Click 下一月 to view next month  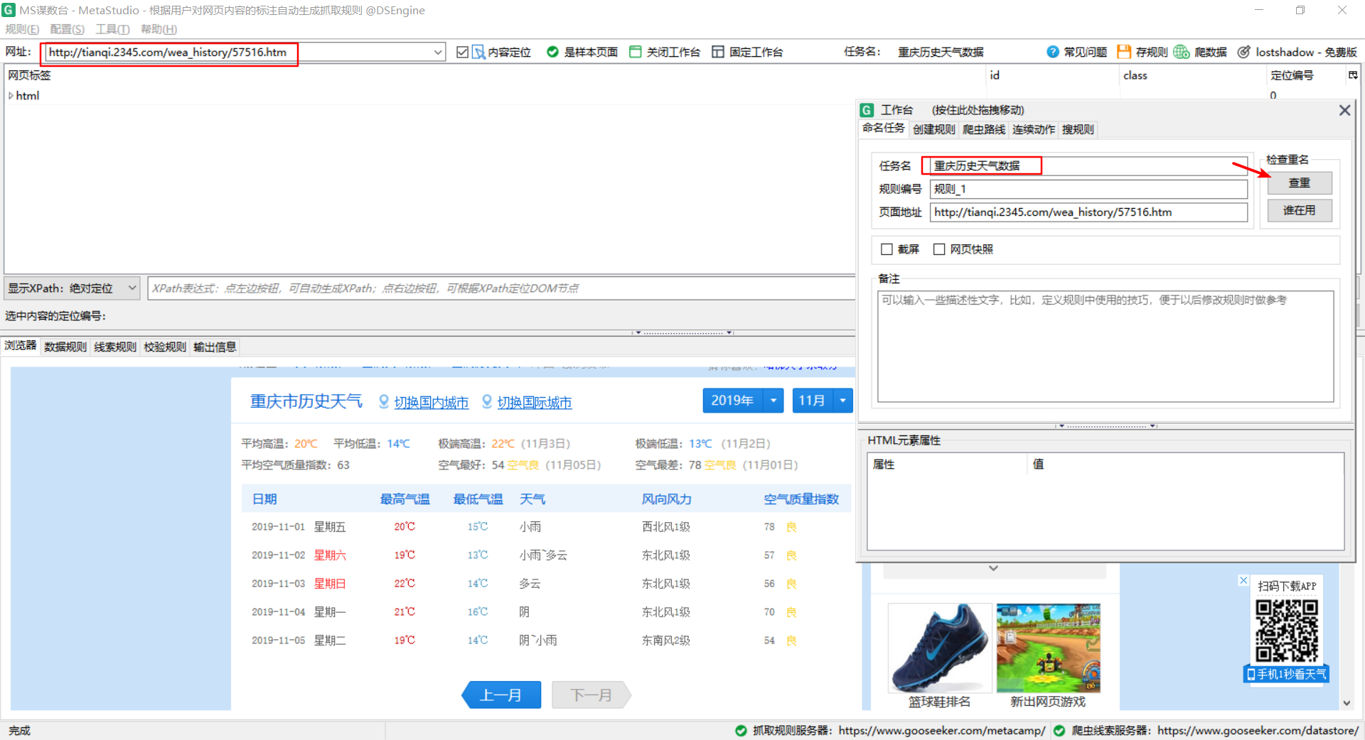(x=591, y=695)
